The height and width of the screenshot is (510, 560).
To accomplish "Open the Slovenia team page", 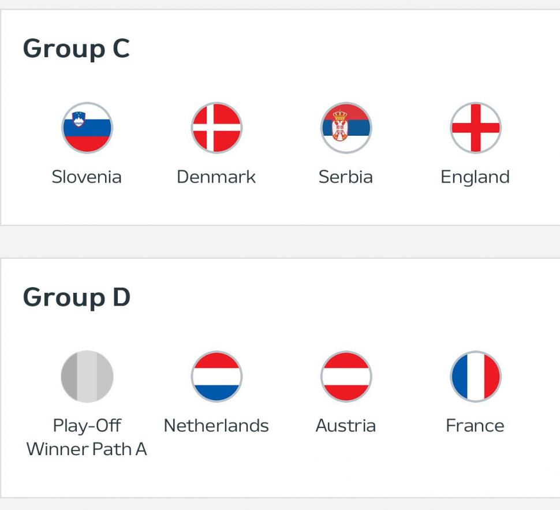I will click(87, 177).
